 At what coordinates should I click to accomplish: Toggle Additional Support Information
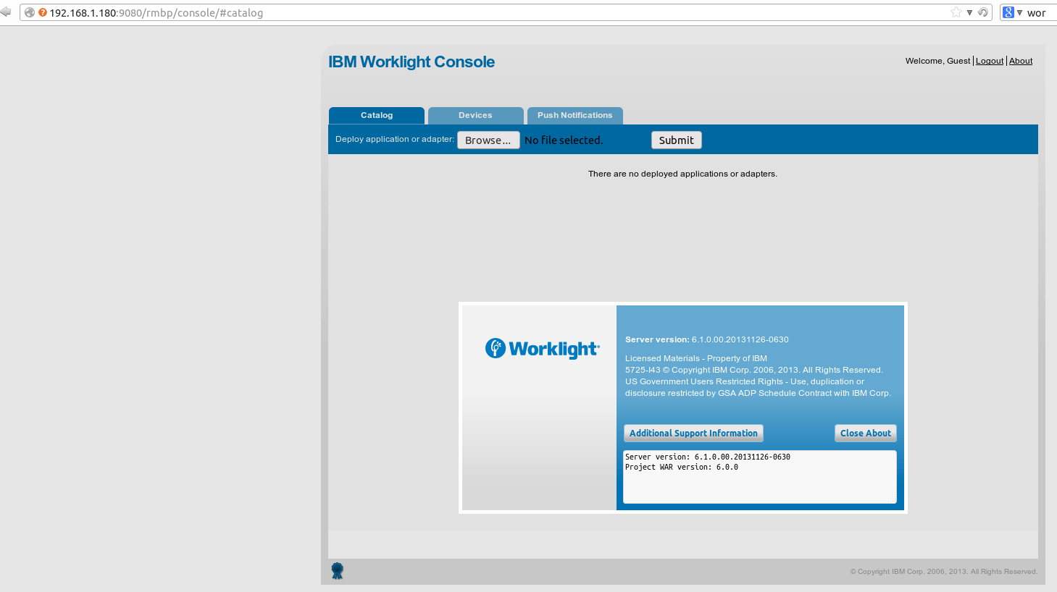693,434
